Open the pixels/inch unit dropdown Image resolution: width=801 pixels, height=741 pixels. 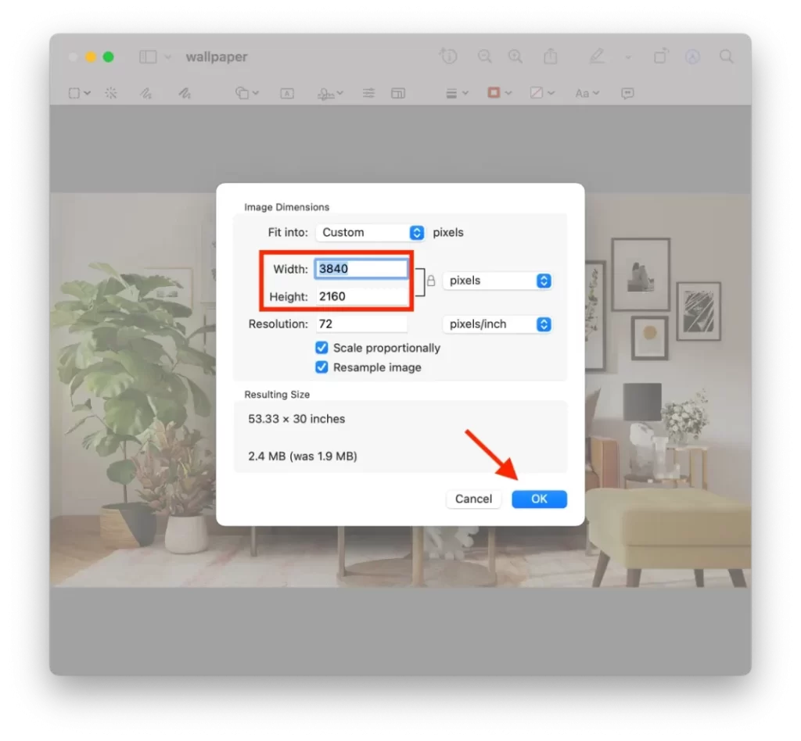497,324
